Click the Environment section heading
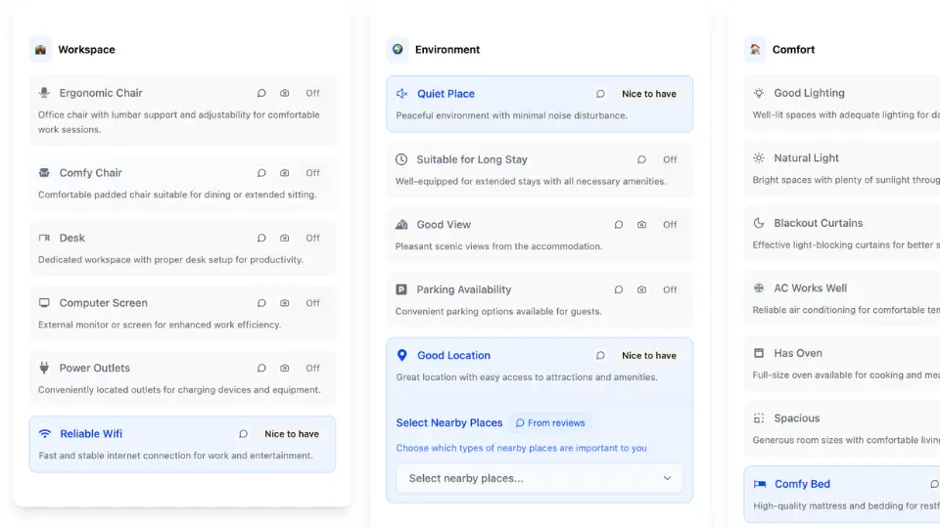This screenshot has height=528, width=940. coord(447,50)
